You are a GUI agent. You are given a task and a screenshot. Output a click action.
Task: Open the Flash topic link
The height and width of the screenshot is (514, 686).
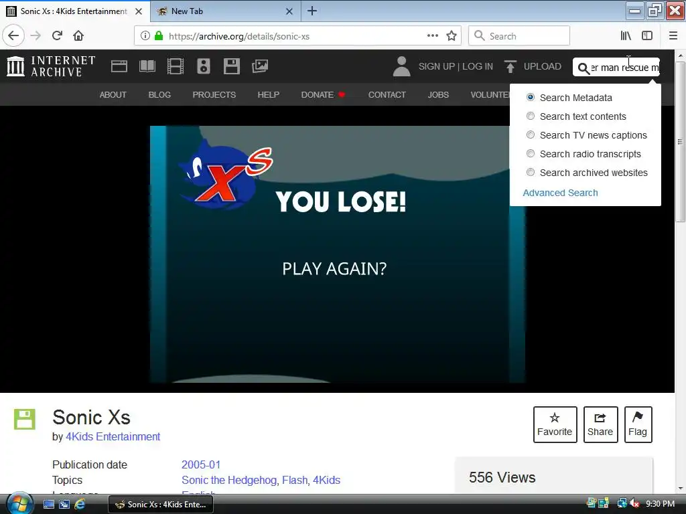pos(295,480)
